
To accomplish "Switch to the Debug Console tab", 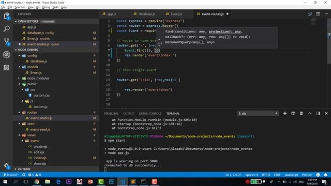I will click(150, 114).
